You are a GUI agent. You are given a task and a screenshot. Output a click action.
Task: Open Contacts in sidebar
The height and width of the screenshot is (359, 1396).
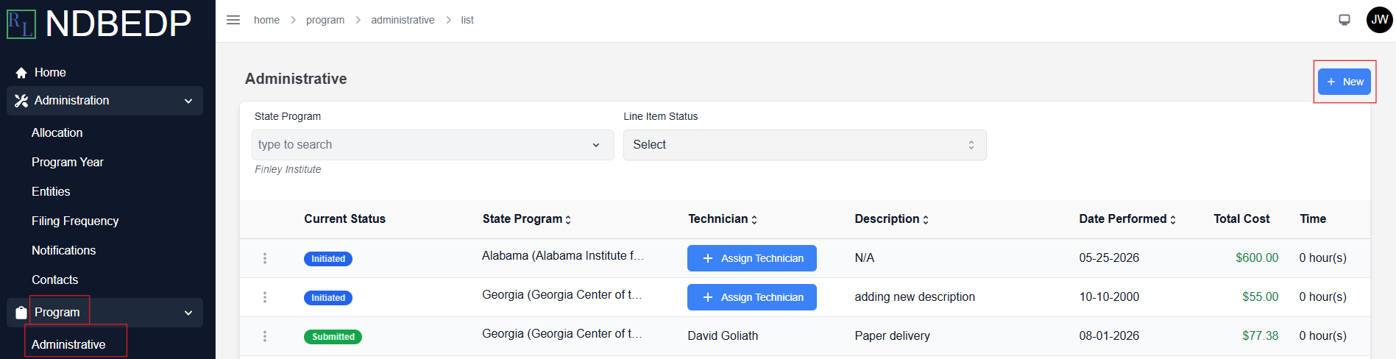54,280
